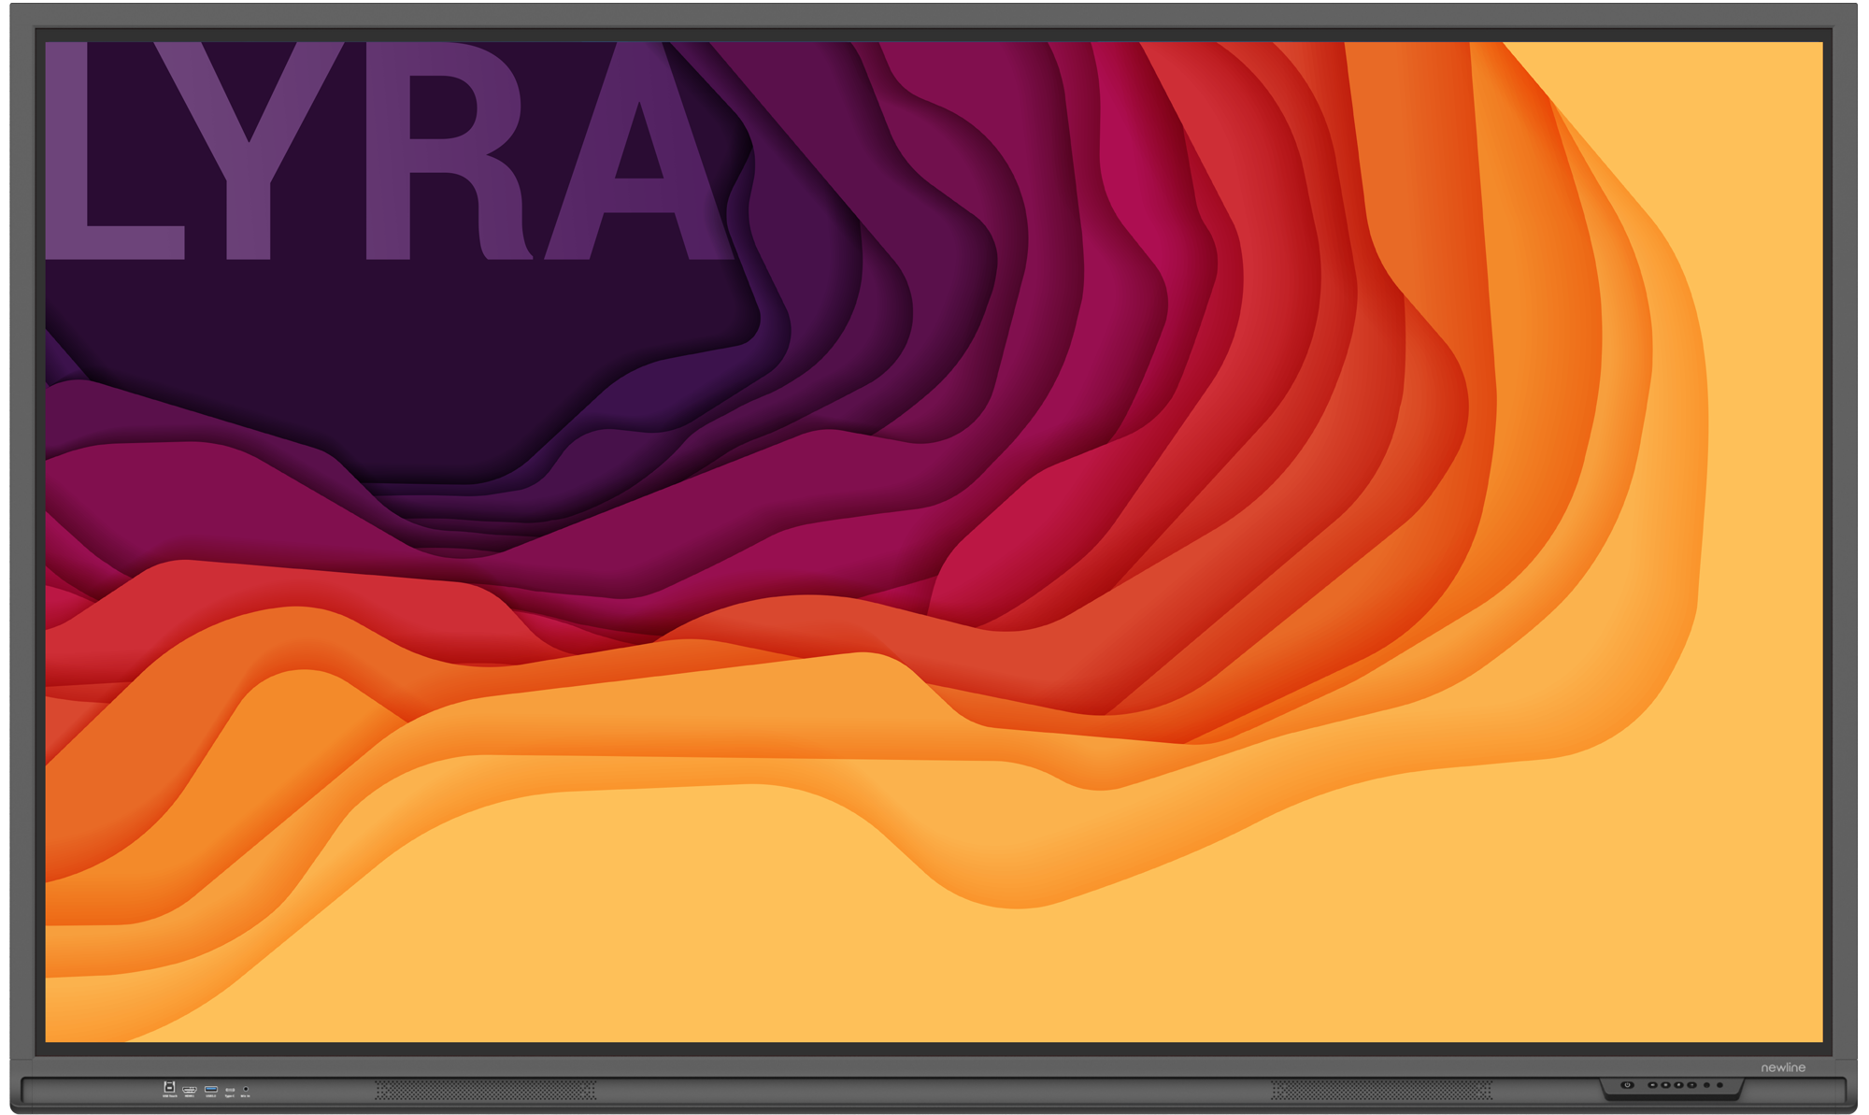Screen dimensions: 1869x1115
Task: Click the USB Touch port icon
Action: [169, 1087]
